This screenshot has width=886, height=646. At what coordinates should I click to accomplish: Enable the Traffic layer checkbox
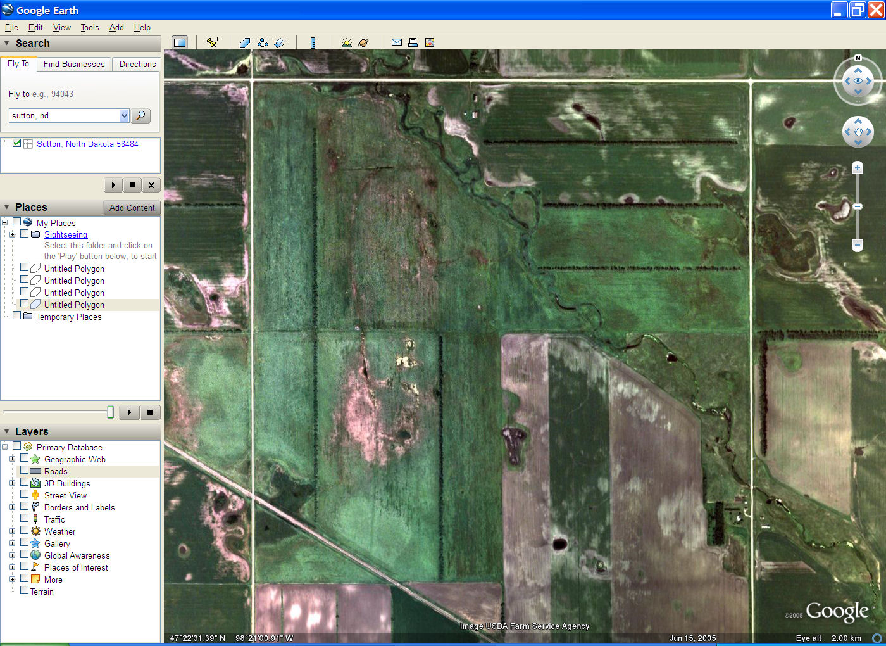[x=25, y=518]
